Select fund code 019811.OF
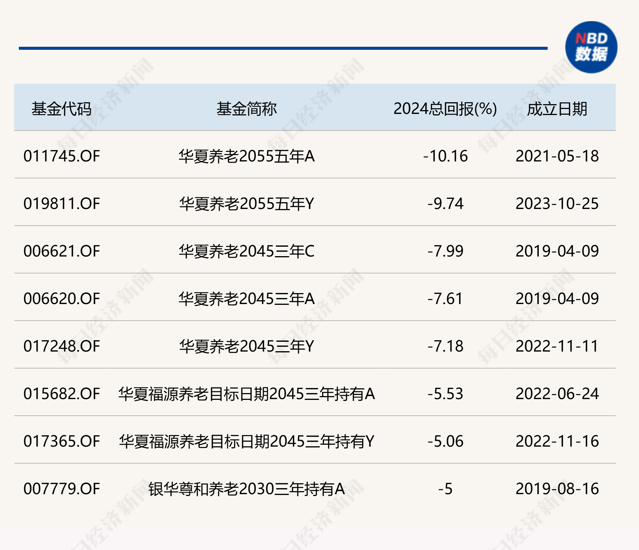Image resolution: width=639 pixels, height=550 pixels. coord(62,204)
